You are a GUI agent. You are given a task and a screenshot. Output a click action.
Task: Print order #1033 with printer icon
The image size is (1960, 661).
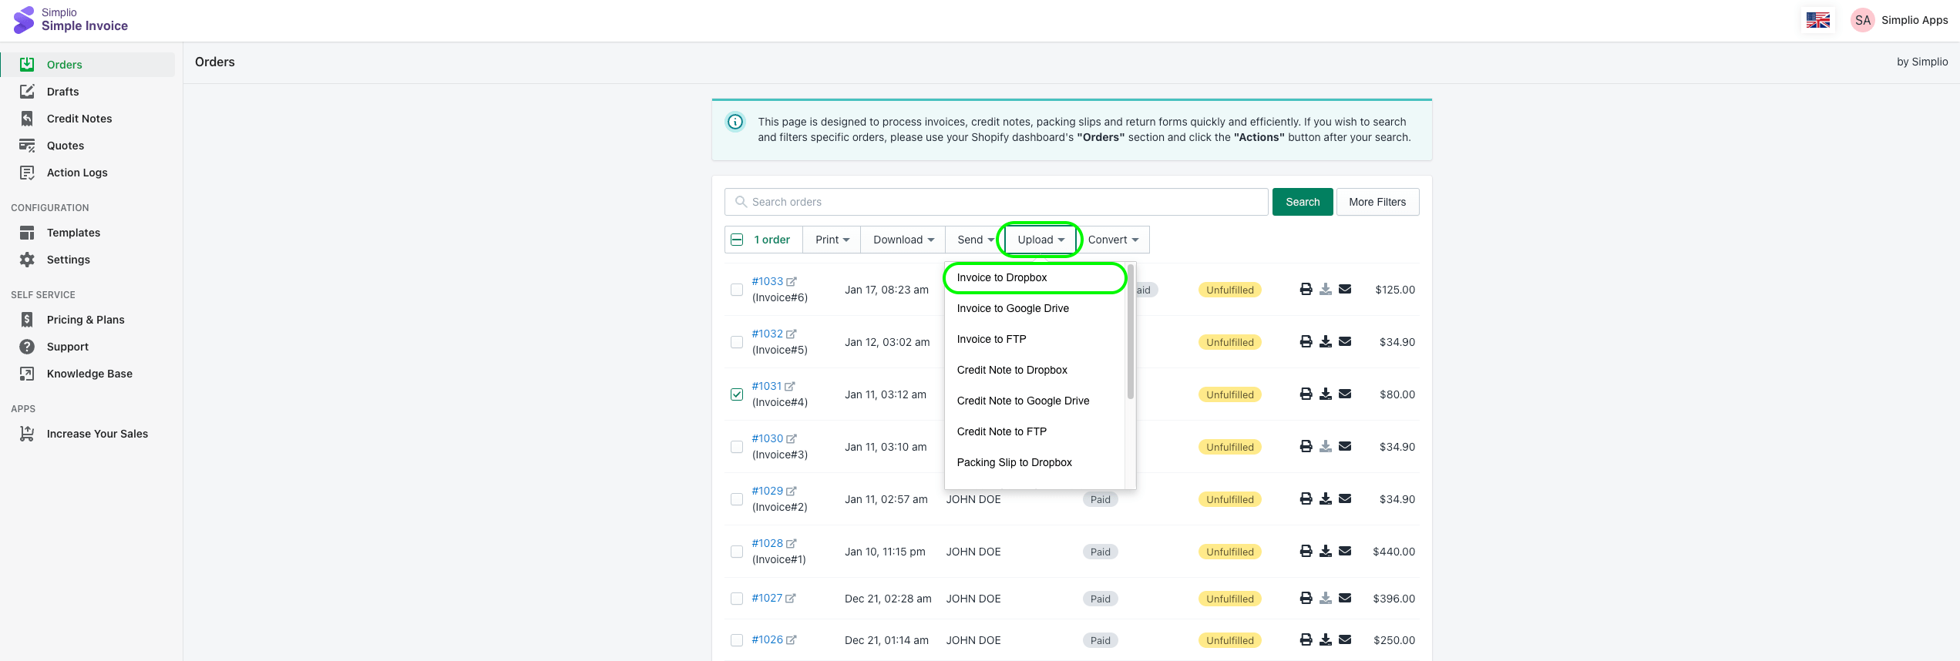tap(1306, 290)
